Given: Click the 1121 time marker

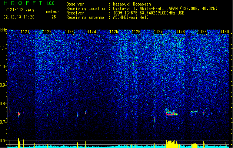Looking at the screenshot, I should click(25, 32).
